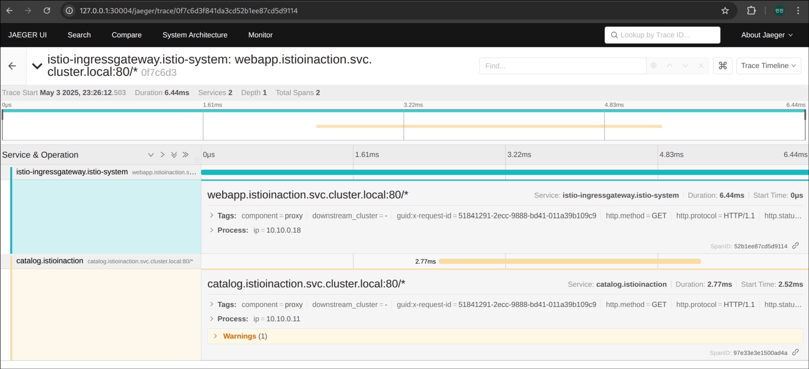This screenshot has width=809, height=369.
Task: Open the About Jaeger dropdown
Action: click(x=767, y=35)
